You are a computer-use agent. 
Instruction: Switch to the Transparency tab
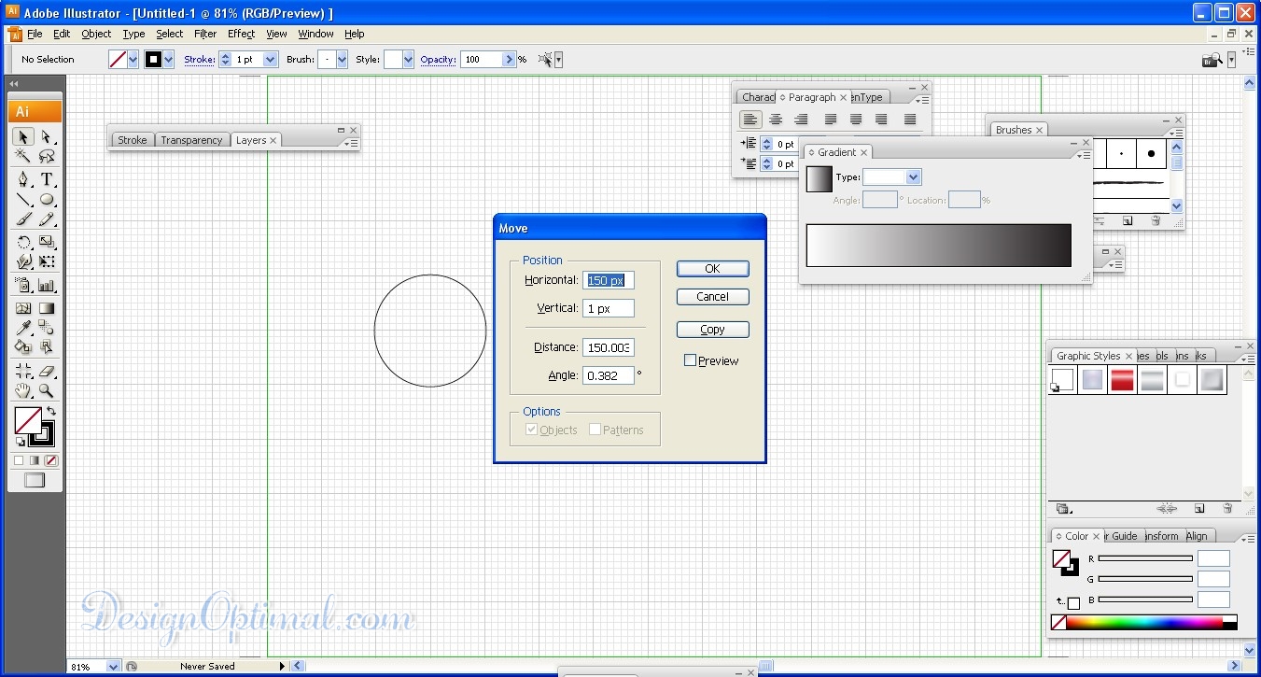tap(191, 140)
